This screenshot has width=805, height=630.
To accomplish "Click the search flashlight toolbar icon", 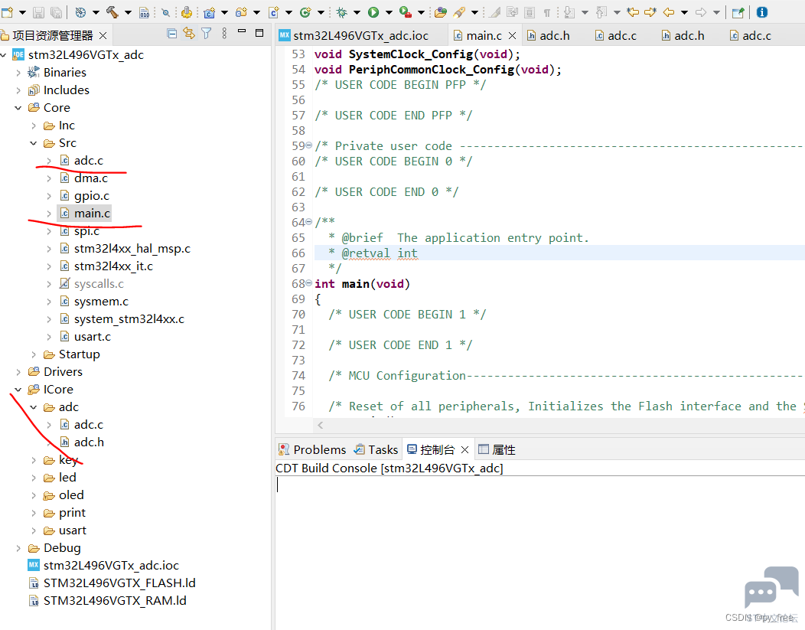I will click(x=459, y=11).
